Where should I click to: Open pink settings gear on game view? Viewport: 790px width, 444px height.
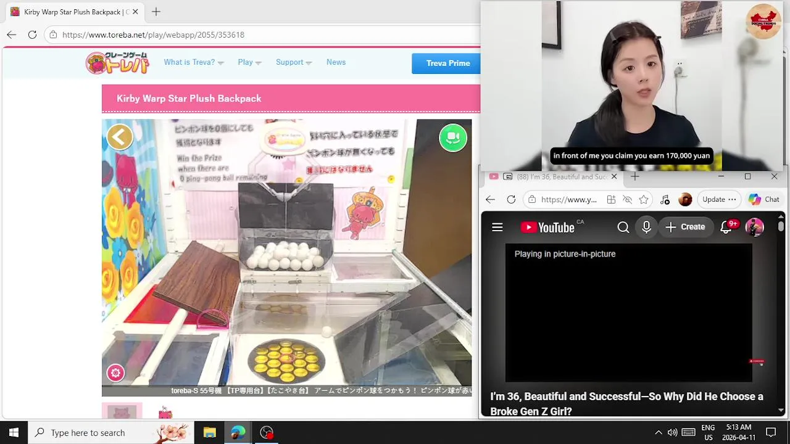(115, 372)
